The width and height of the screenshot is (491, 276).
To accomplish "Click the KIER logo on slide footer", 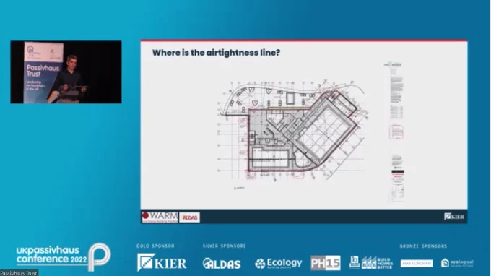I will pyautogui.click(x=454, y=217).
